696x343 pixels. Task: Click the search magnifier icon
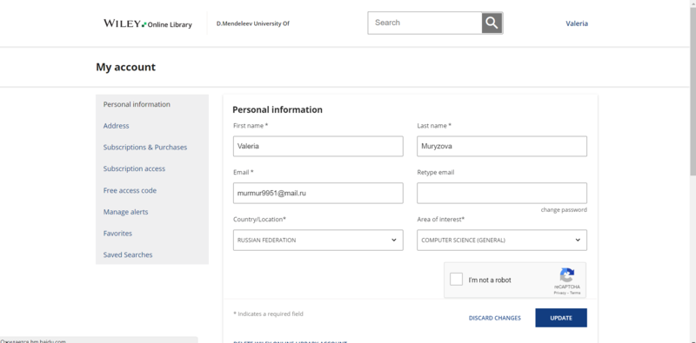(492, 23)
